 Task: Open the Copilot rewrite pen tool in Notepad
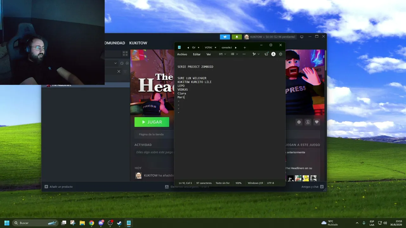pyautogui.click(x=254, y=54)
